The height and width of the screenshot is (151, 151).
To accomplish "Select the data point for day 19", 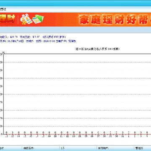I will coord(49,134).
